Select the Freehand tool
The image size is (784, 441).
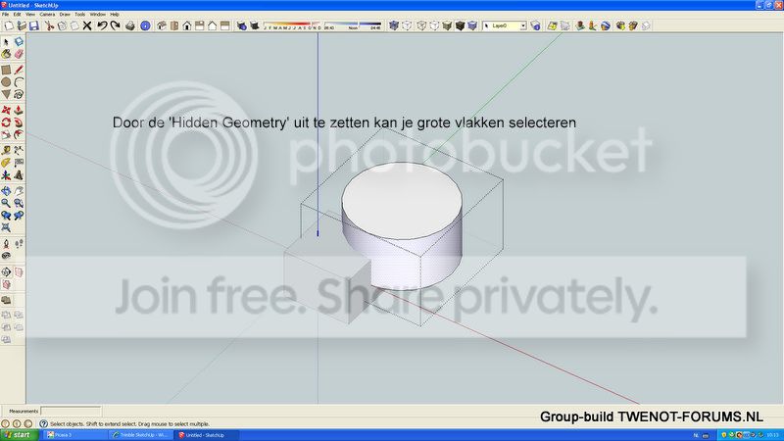click(19, 94)
